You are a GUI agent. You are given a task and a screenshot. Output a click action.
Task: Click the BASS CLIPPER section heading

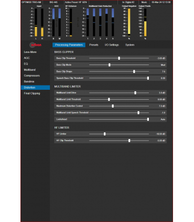pyautogui.click(x=64, y=52)
